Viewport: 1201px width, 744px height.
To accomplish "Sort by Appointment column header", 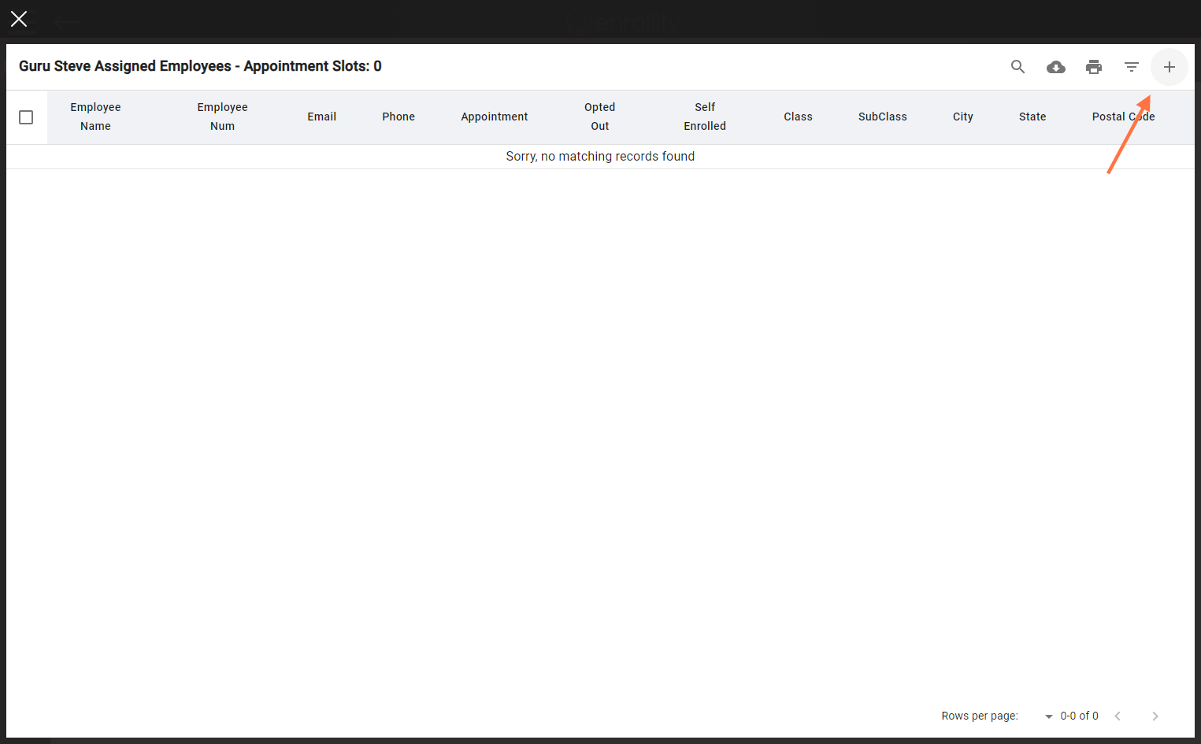I will 495,117.
